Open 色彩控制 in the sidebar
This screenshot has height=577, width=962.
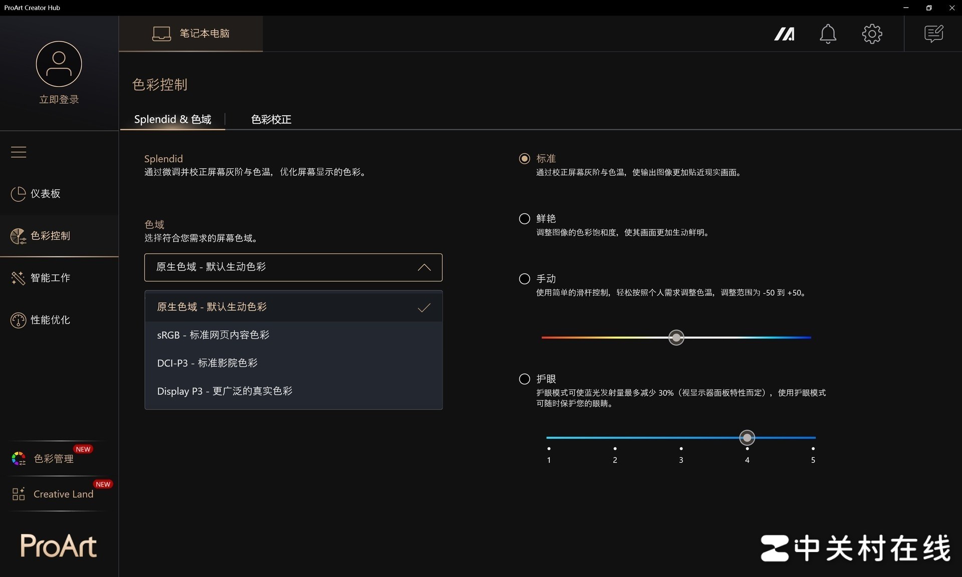59,236
